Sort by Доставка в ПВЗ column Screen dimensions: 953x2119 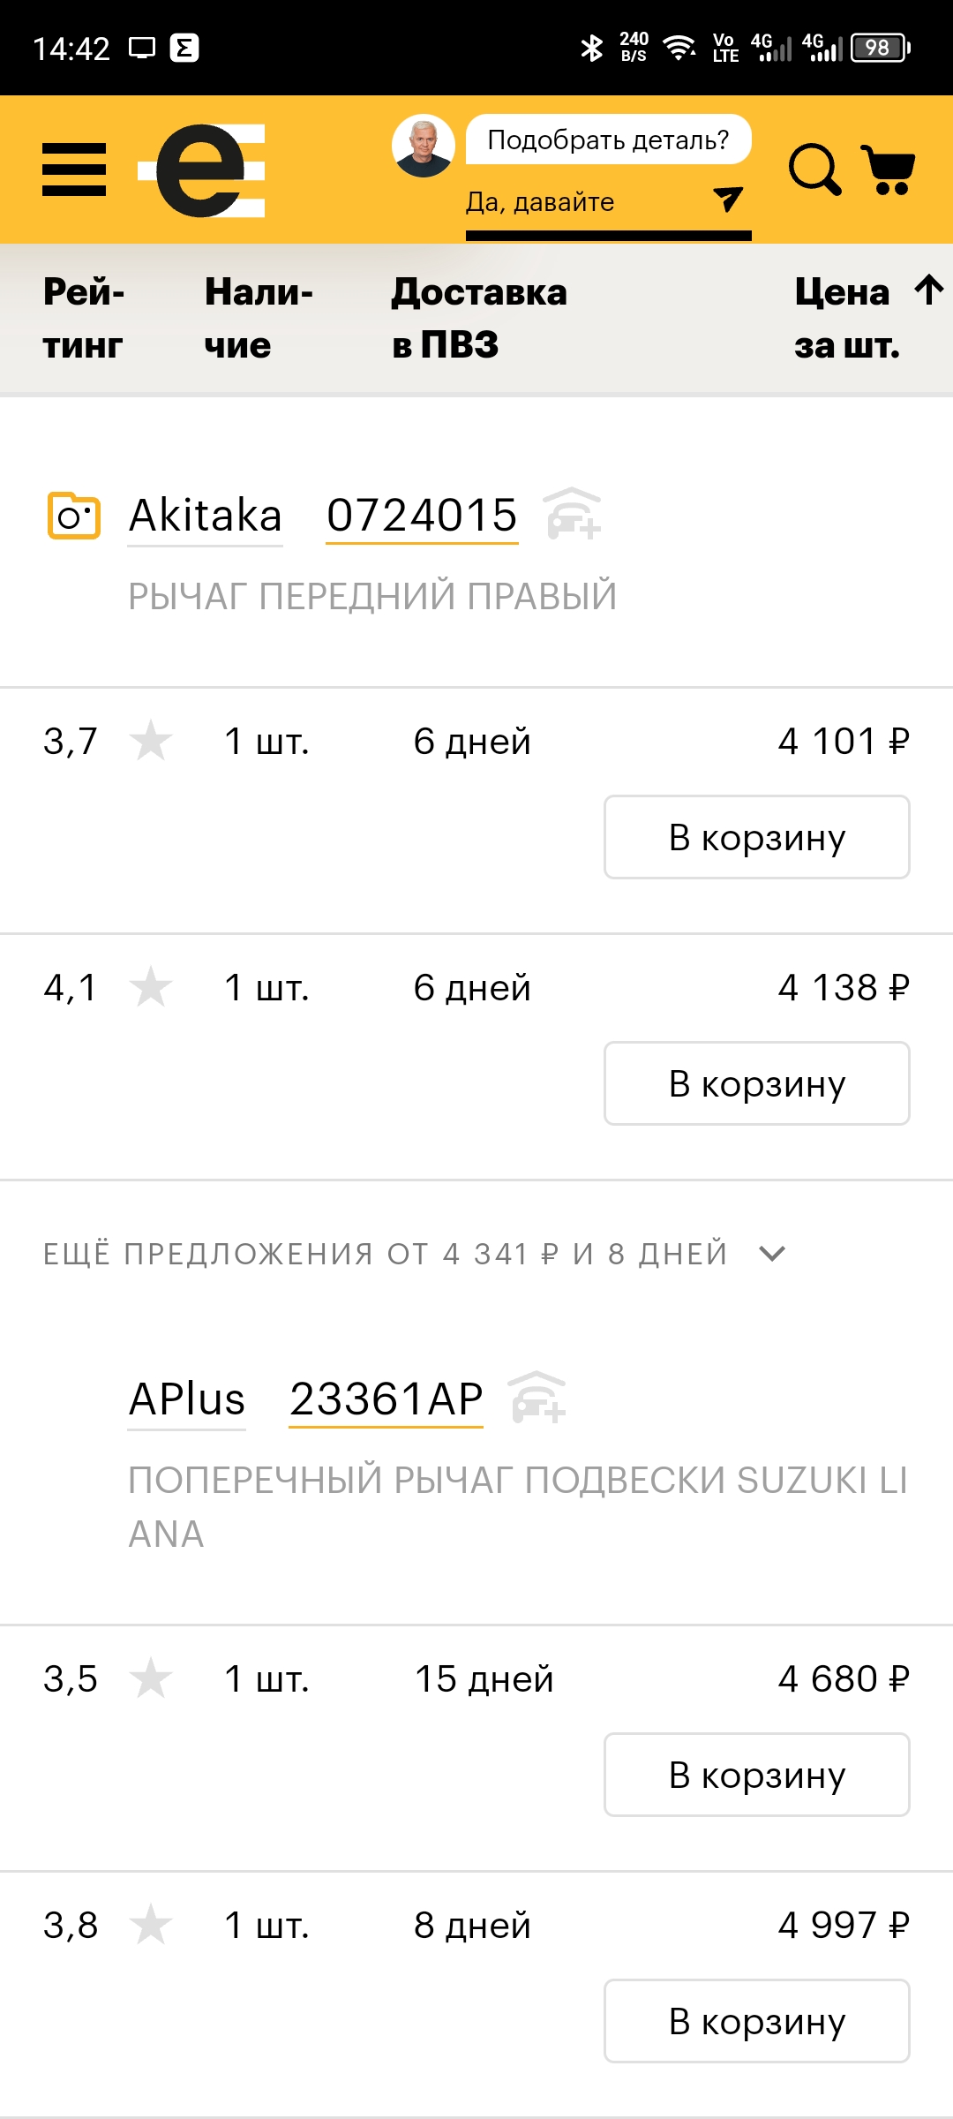click(479, 318)
